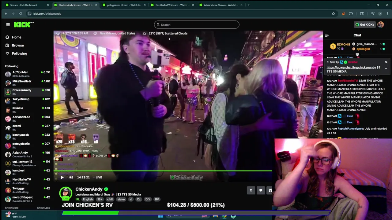Open the Windows Start button
This screenshot has width=392, height=220.
pyautogui.click(x=160, y=216)
